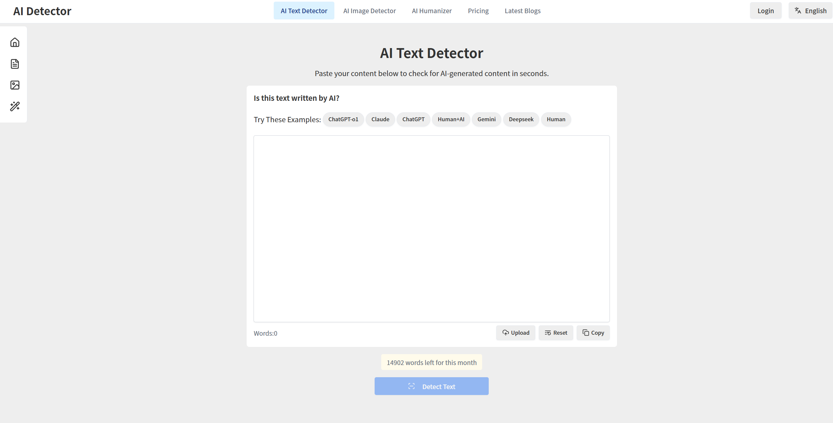Try the Deepseek example
Image resolution: width=833 pixels, height=423 pixels.
(521, 119)
